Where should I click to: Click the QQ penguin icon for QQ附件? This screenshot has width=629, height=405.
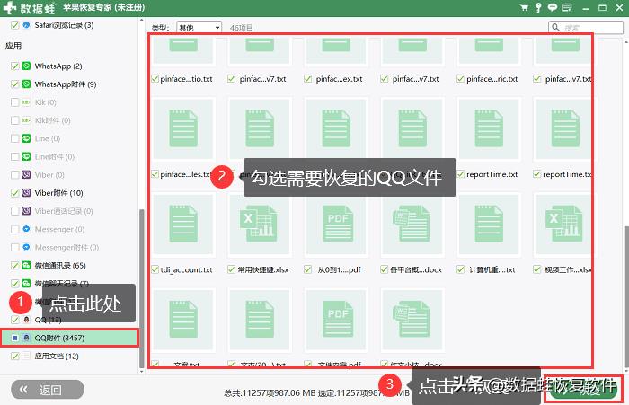(x=26, y=338)
